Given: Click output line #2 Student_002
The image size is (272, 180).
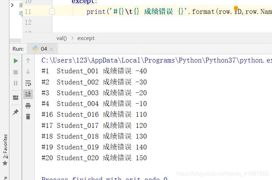Looking at the screenshot, I should 94,82.
